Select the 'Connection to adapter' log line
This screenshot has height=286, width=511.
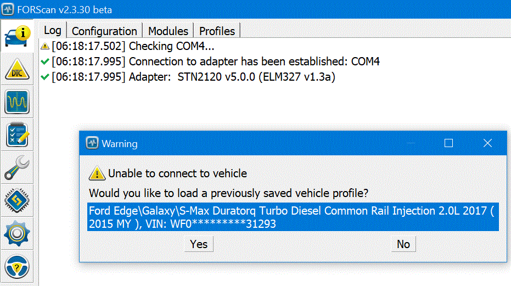(x=215, y=61)
